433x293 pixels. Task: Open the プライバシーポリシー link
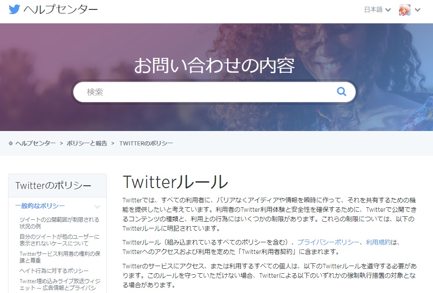point(328,242)
